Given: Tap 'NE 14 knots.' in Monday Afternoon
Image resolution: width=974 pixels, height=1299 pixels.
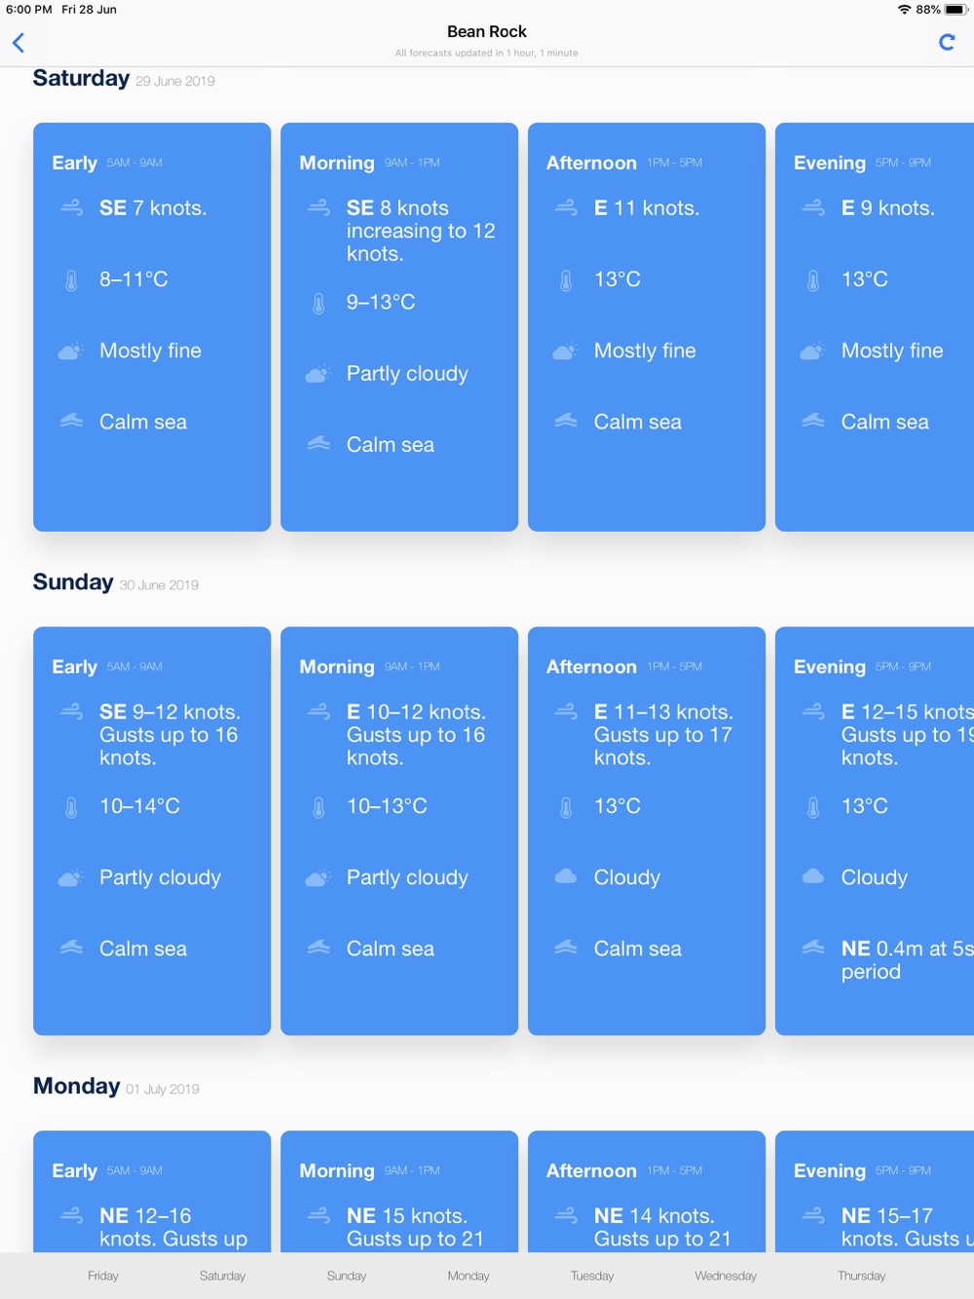Looking at the screenshot, I should coord(655,1215).
